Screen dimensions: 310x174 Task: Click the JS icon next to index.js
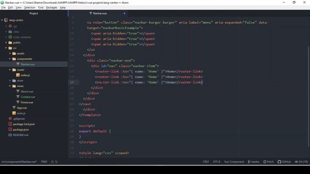tap(18, 75)
